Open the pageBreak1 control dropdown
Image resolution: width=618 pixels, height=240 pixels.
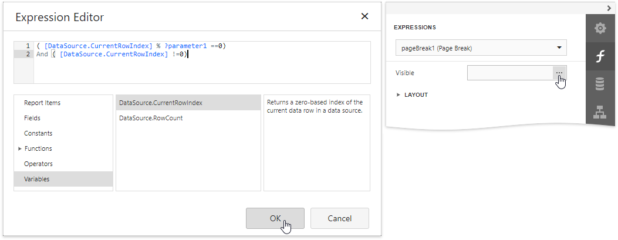point(480,48)
